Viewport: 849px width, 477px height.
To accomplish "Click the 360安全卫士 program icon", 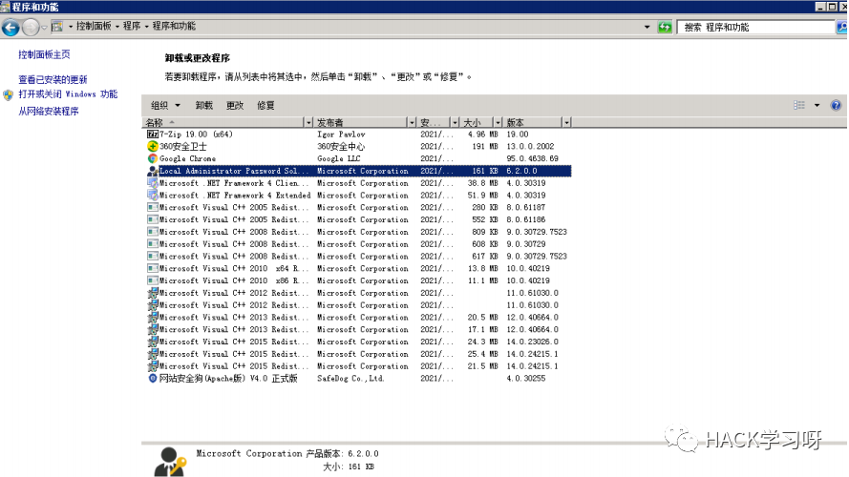I will tap(152, 146).
